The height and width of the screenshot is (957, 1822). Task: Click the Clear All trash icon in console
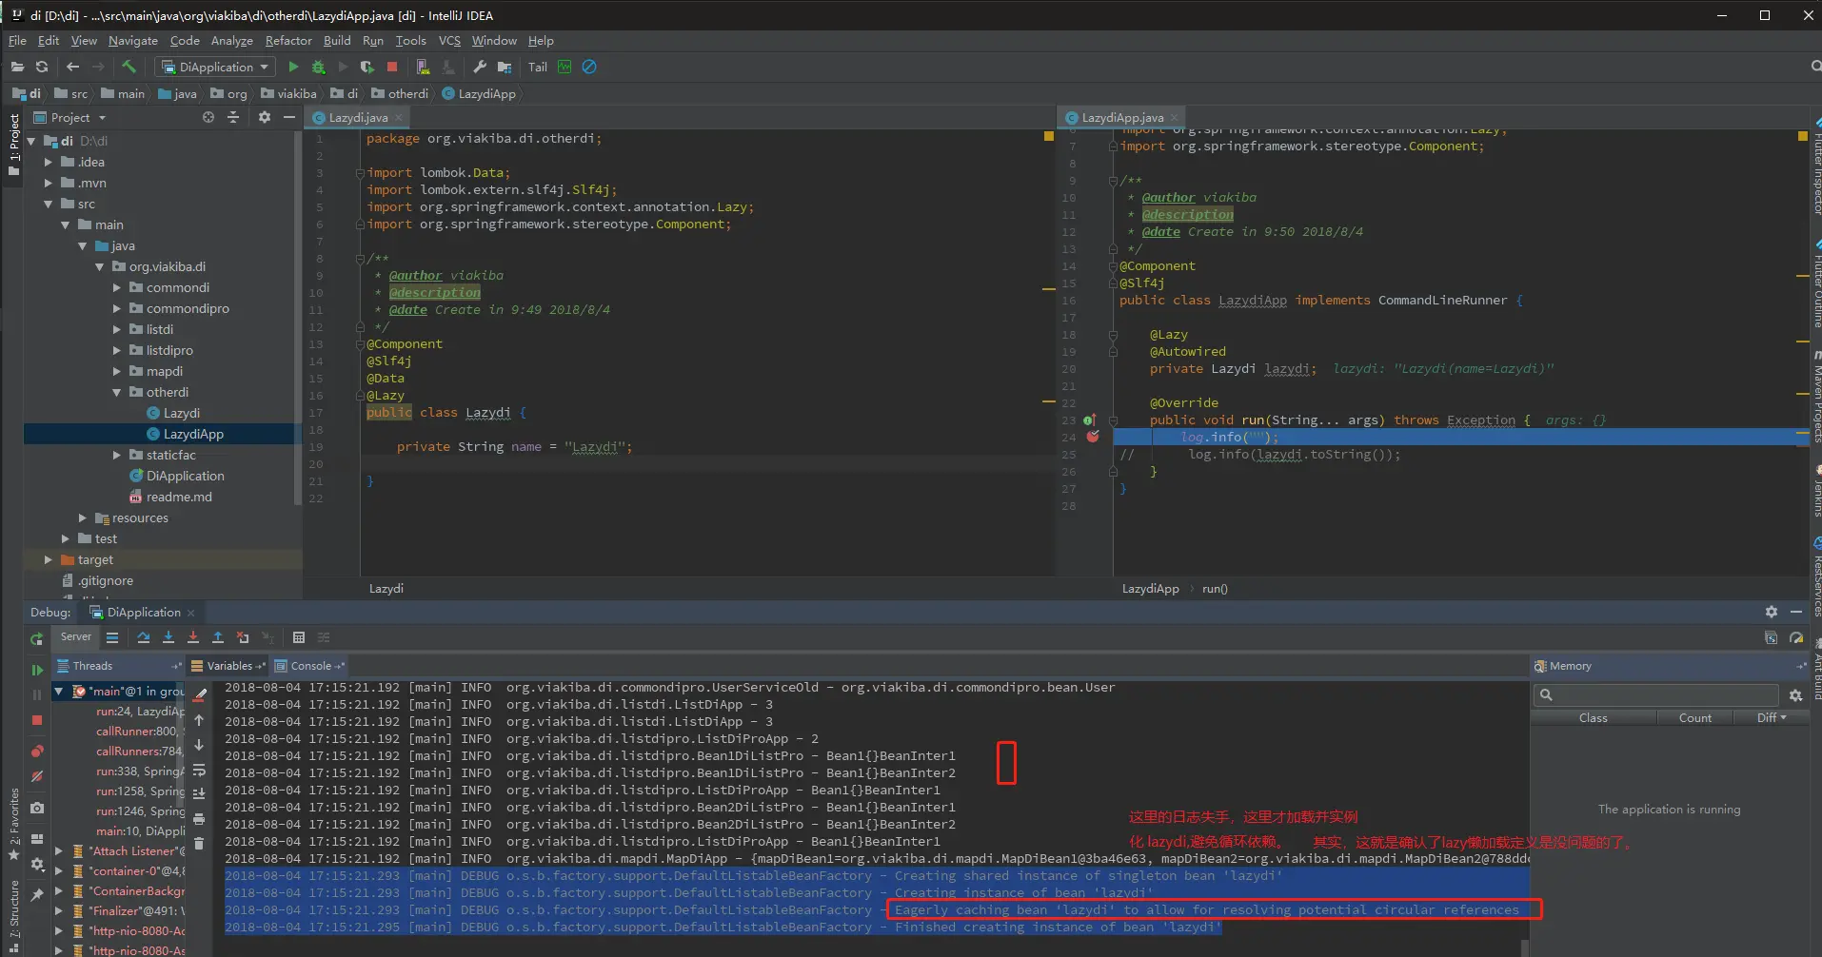coord(199,843)
